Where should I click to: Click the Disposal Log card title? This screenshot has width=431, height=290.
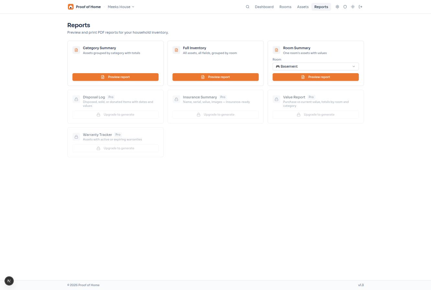94,97
